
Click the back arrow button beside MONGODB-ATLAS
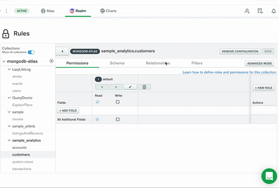tap(62, 51)
